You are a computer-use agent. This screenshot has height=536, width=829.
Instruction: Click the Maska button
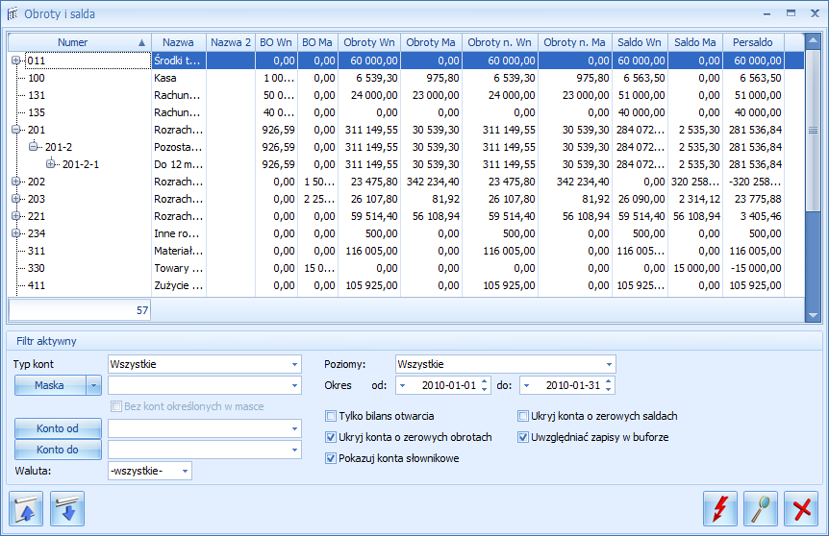(50, 385)
